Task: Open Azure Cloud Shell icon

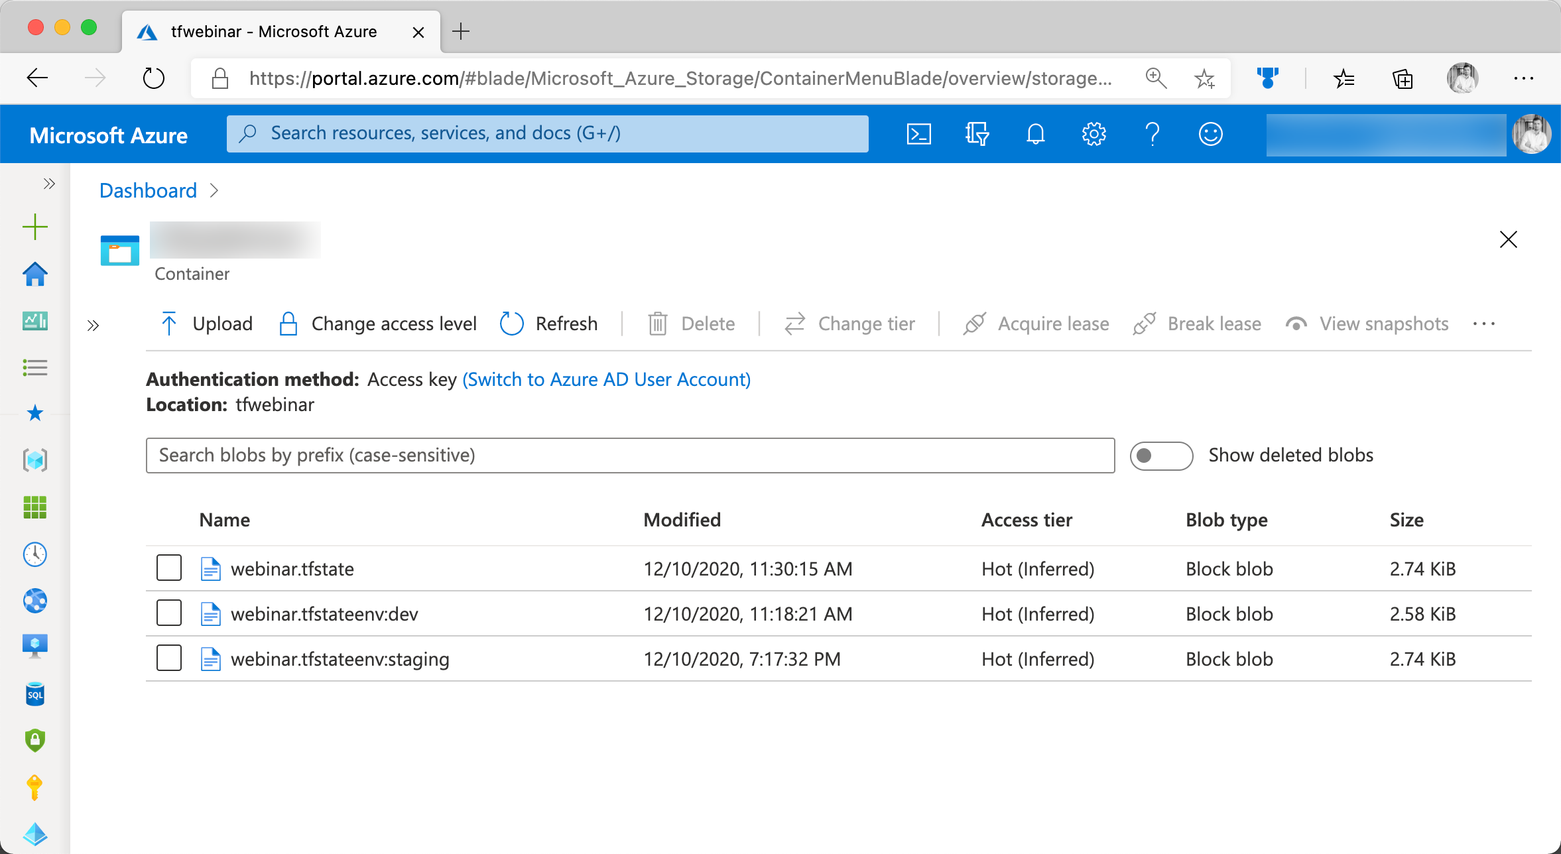Action: coord(918,134)
